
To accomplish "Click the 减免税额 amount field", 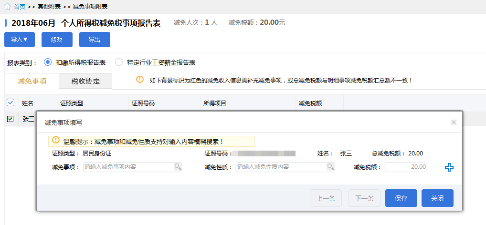I will coord(406,167).
